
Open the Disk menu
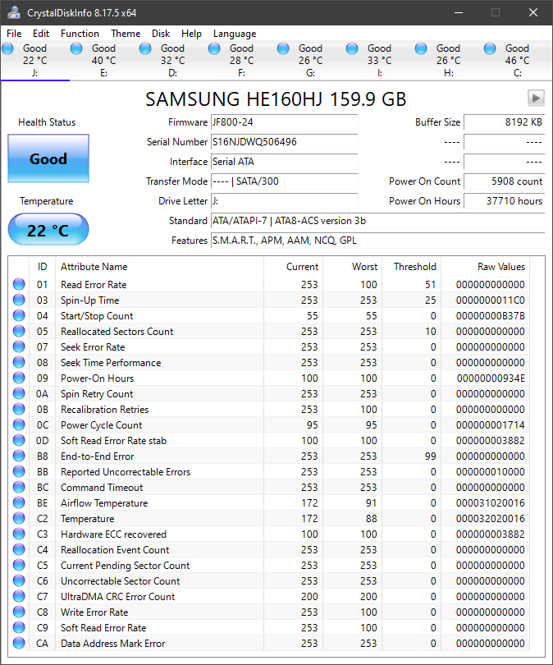(x=161, y=34)
